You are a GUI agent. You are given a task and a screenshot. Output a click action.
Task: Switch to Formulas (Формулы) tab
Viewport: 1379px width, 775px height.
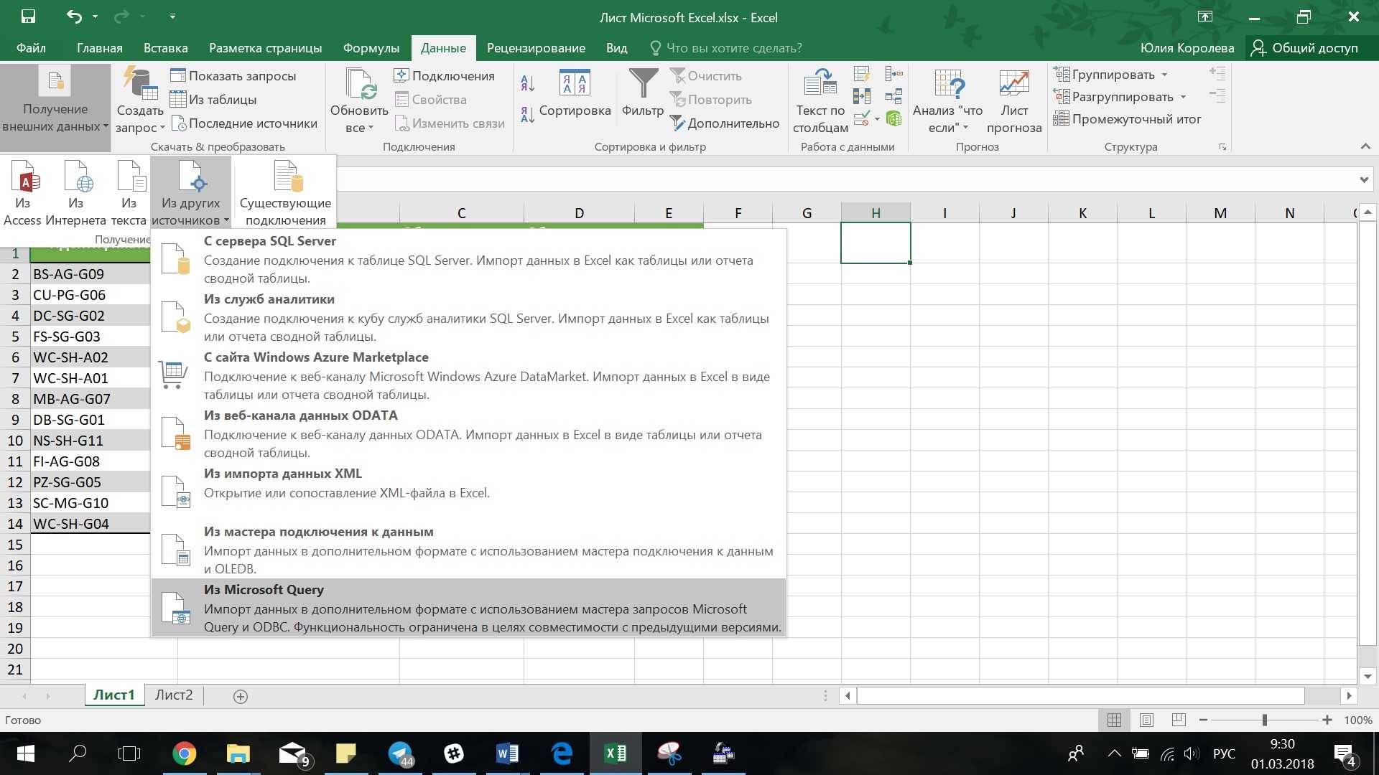(371, 48)
